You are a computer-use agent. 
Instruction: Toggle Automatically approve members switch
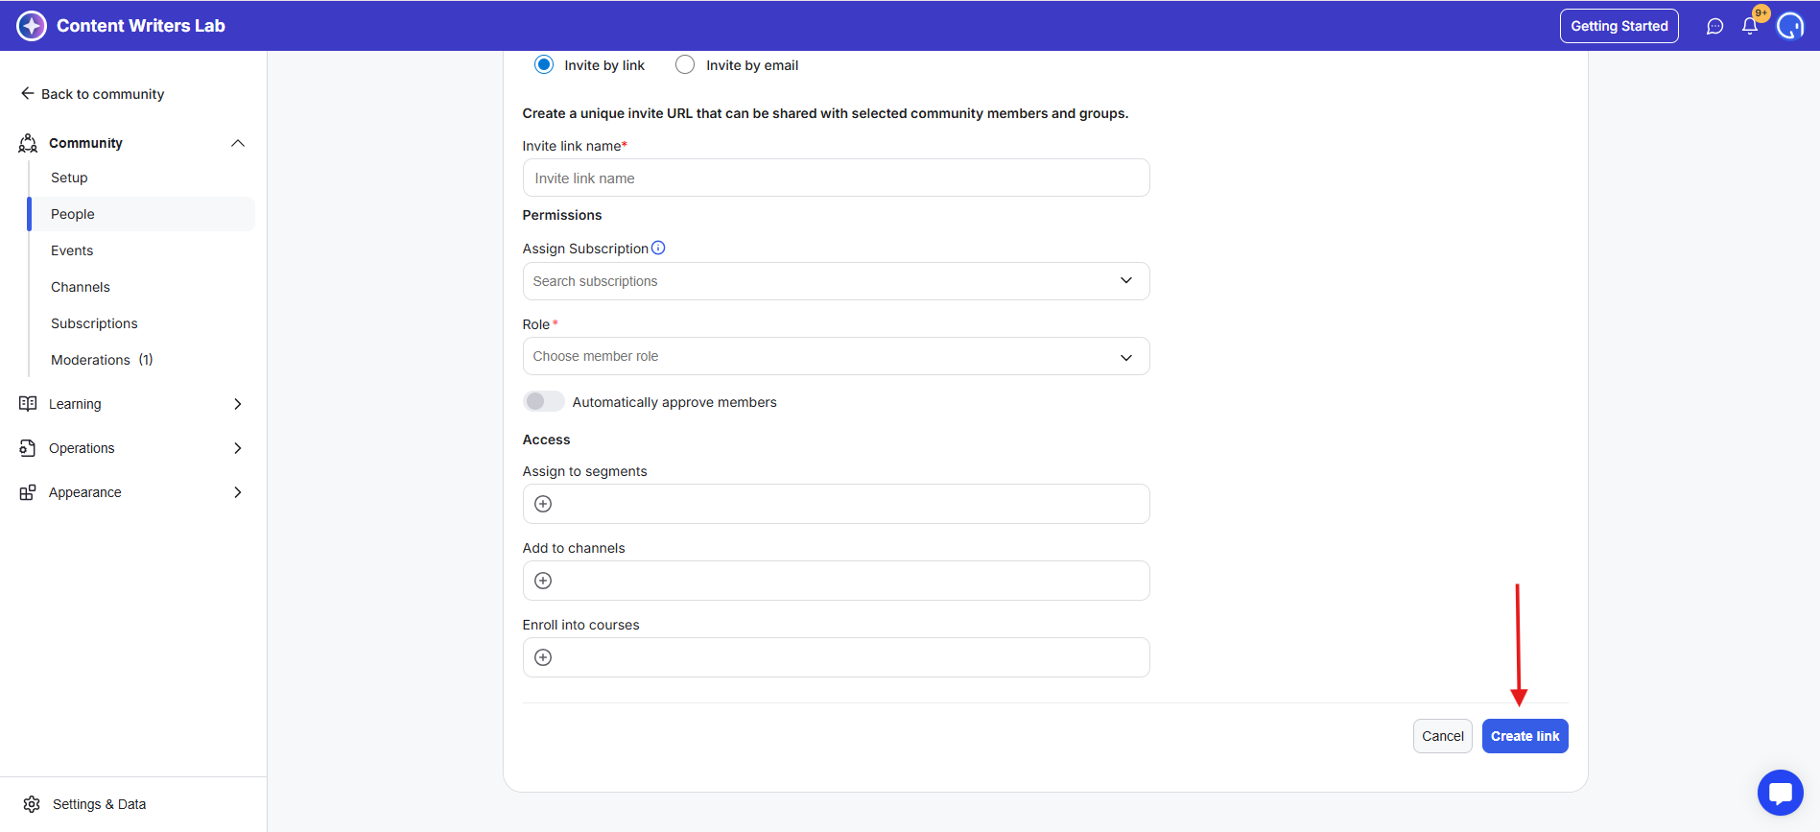[544, 401]
